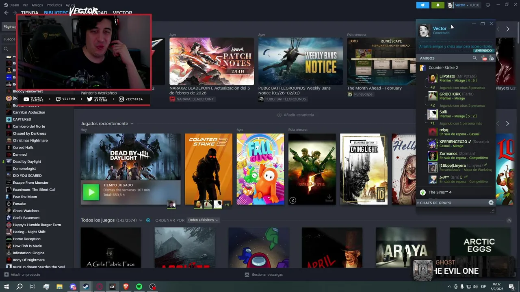This screenshot has width=520, height=292.
Task: Click The Sims 4 group icon in friends
Action: point(422,192)
